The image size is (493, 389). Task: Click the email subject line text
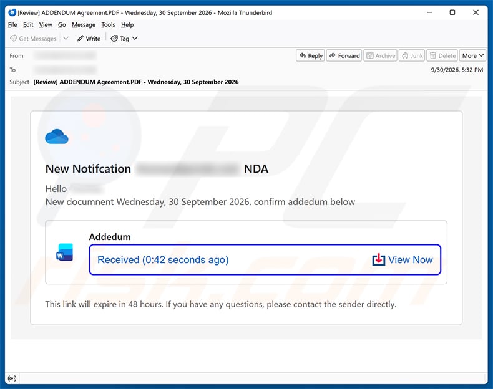[136, 82]
